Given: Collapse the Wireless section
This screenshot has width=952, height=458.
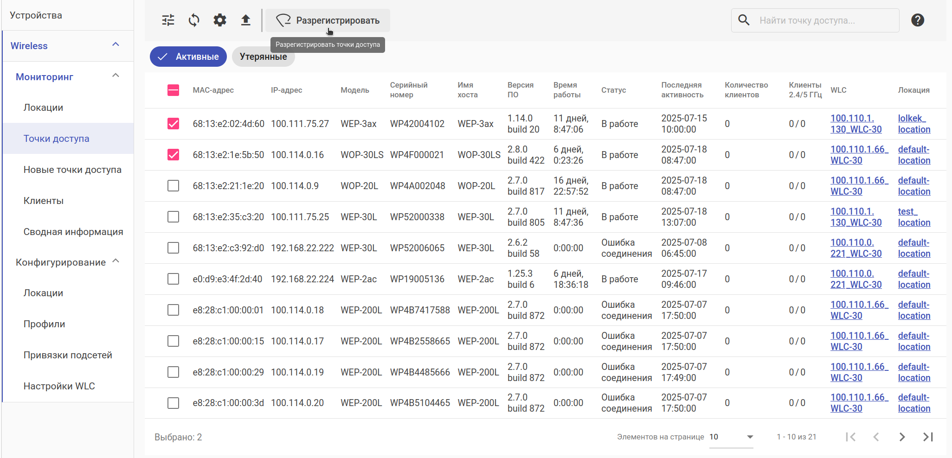Looking at the screenshot, I should click(x=116, y=45).
